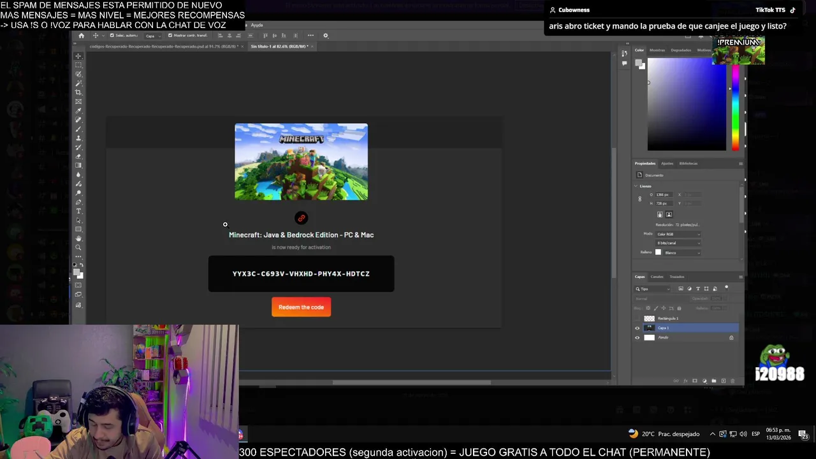The image size is (816, 459).
Task: Select the Spot Healing Brush tool
Action: pos(78,119)
